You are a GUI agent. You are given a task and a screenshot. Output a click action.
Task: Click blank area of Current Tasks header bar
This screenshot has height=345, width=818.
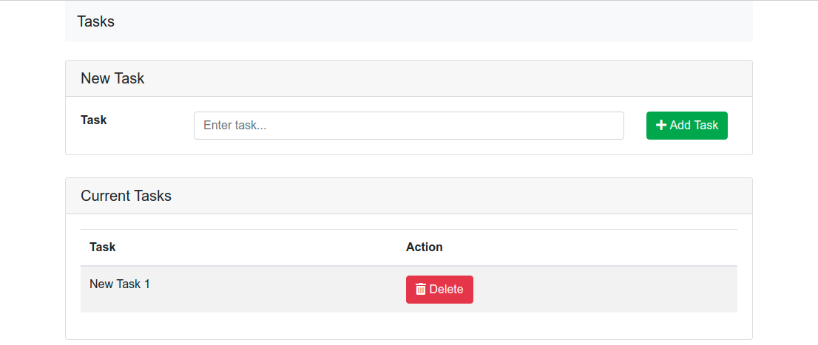459,196
